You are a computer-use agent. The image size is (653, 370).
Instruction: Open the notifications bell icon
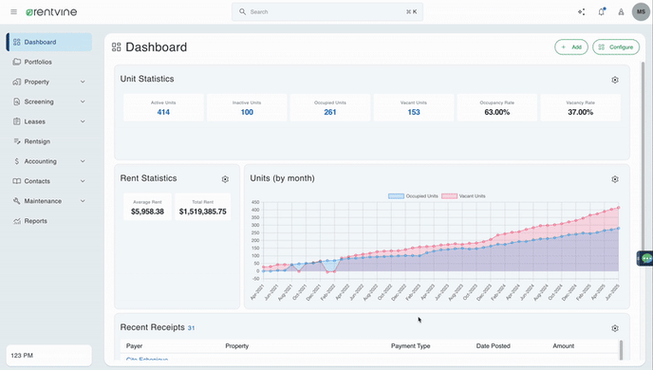pos(602,11)
